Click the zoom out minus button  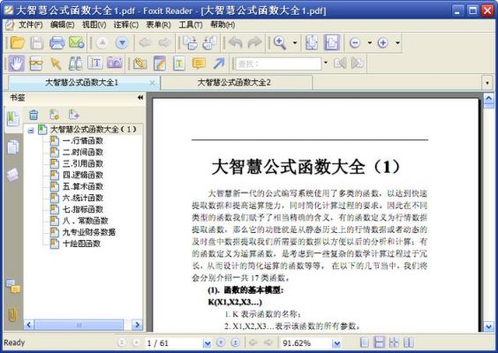[x=354, y=42]
